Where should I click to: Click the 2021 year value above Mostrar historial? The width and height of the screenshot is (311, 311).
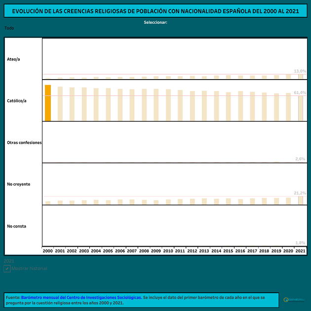[x=9, y=261]
